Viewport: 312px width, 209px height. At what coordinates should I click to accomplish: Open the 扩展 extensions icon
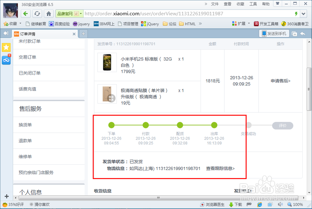point(239,24)
